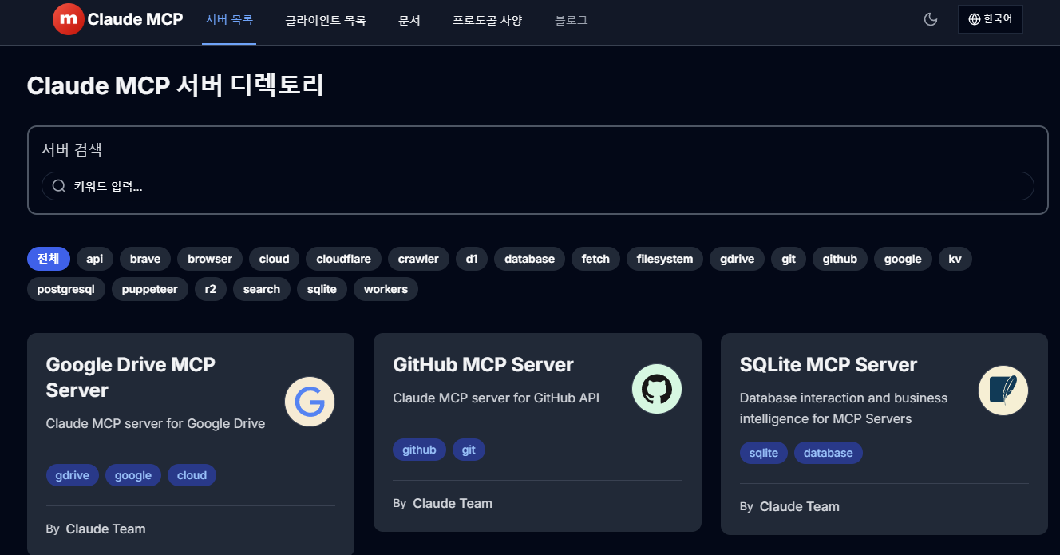
Task: Toggle dark mode with the moon icon
Action: [x=931, y=19]
